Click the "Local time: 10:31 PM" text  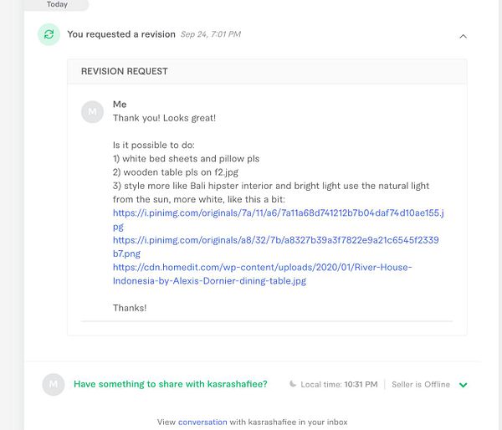pyautogui.click(x=339, y=385)
